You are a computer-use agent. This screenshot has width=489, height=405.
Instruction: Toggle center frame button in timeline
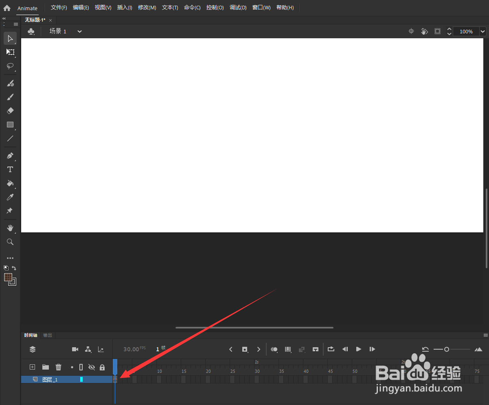click(315, 349)
